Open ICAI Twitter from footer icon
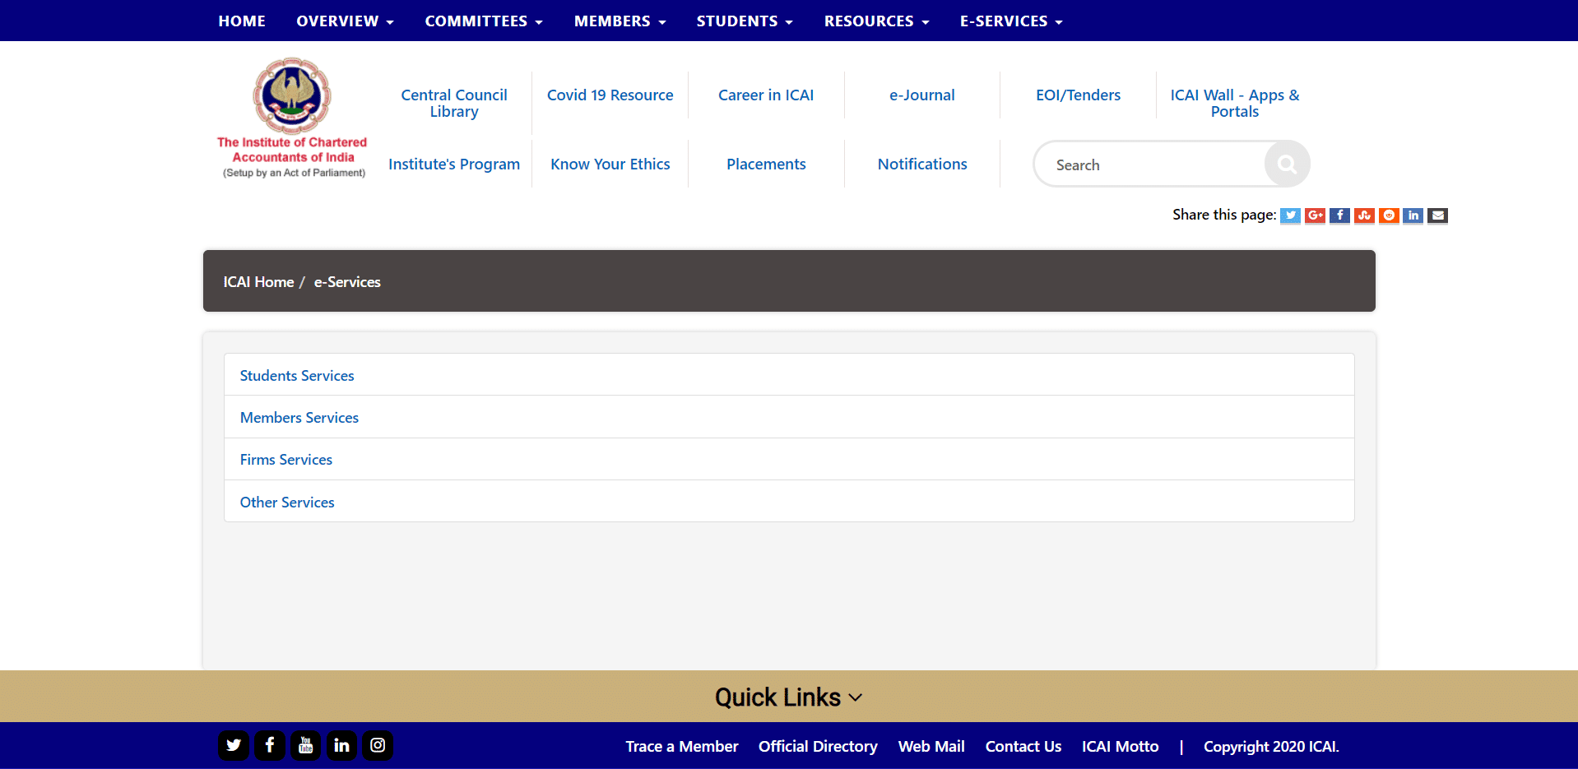Viewport: 1578px width, 769px height. [234, 745]
